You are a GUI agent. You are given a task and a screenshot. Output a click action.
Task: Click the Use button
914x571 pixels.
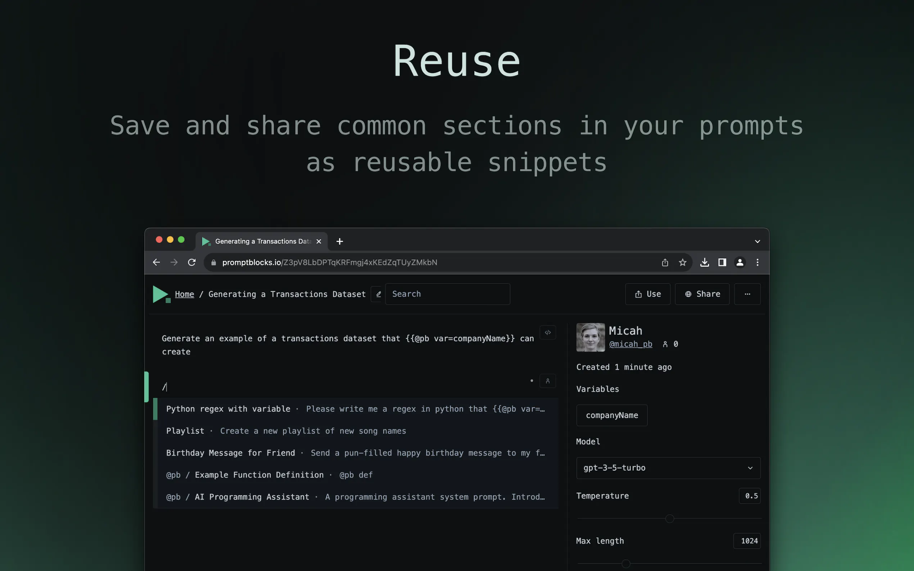coord(648,294)
